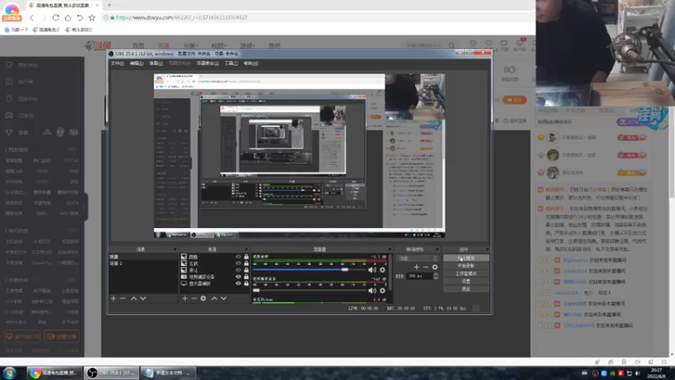Click the 桌面音频 volume slider handle
Viewport: 675px width, 380px height.
(x=345, y=269)
